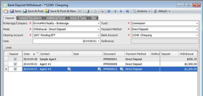This screenshot has height=96, width=203.
Task: Click the $2,500.00 withdrawal amount
Action: pos(191,64)
